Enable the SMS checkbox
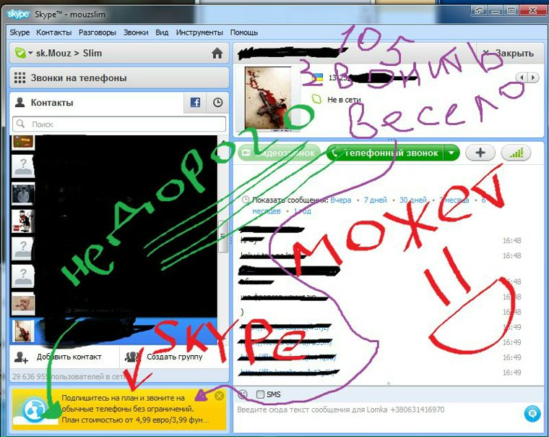Viewport: 549px width, 437px height. point(261,394)
